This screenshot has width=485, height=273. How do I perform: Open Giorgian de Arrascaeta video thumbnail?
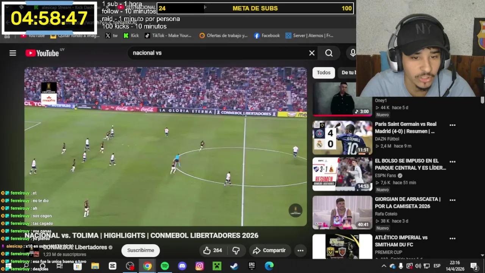tap(343, 213)
